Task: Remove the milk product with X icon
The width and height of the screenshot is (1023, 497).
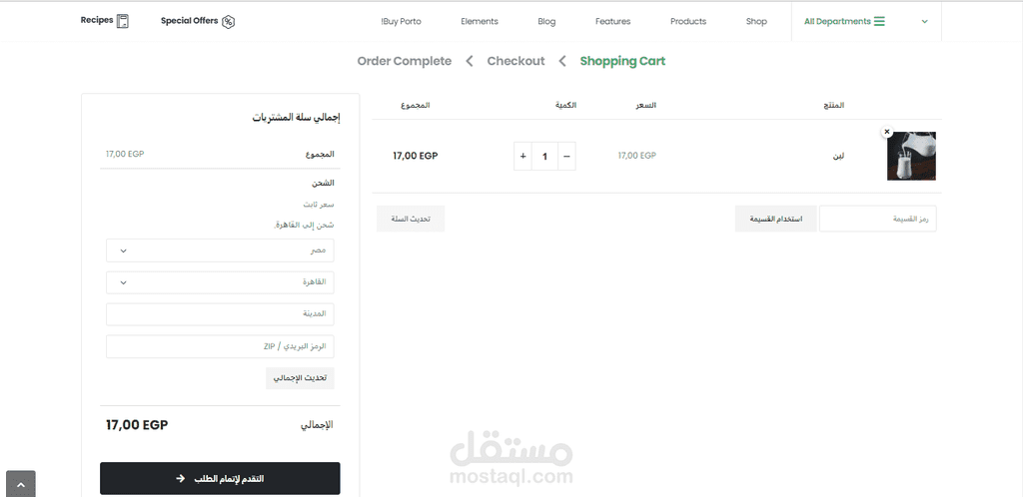Action: coord(887,132)
